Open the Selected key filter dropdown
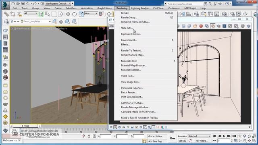 click(199, 136)
